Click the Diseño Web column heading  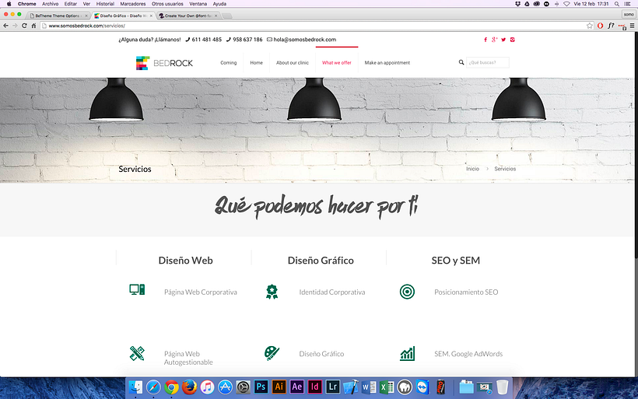pos(185,261)
